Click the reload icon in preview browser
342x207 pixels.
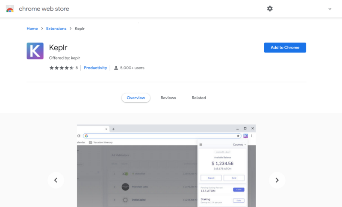point(79,136)
